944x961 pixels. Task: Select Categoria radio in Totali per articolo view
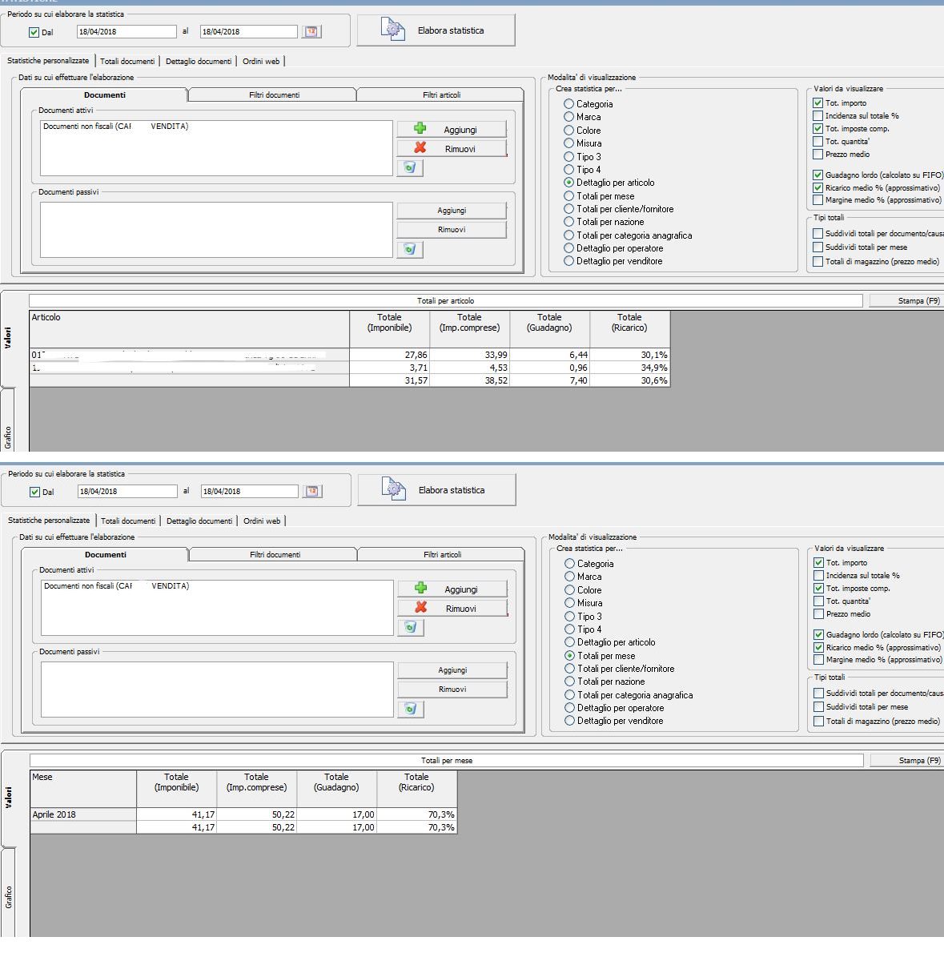pyautogui.click(x=568, y=104)
